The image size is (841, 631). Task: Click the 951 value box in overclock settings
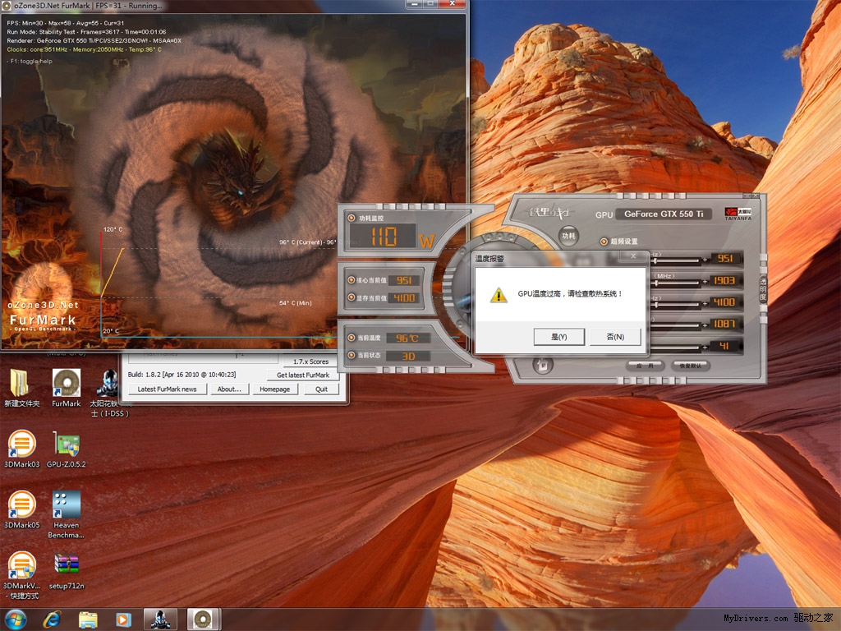click(x=726, y=258)
